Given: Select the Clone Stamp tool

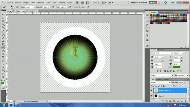Looking at the screenshot, I should 3,41.
